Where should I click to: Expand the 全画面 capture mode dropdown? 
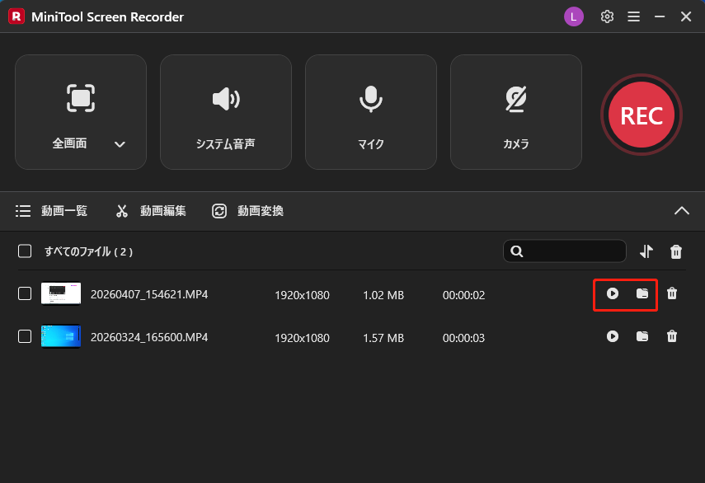click(x=120, y=143)
